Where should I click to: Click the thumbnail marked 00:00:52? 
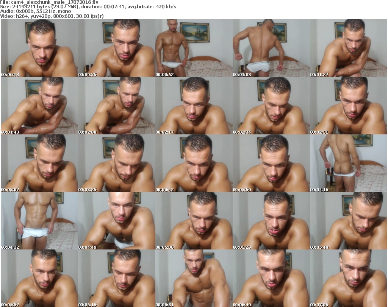click(194, 48)
